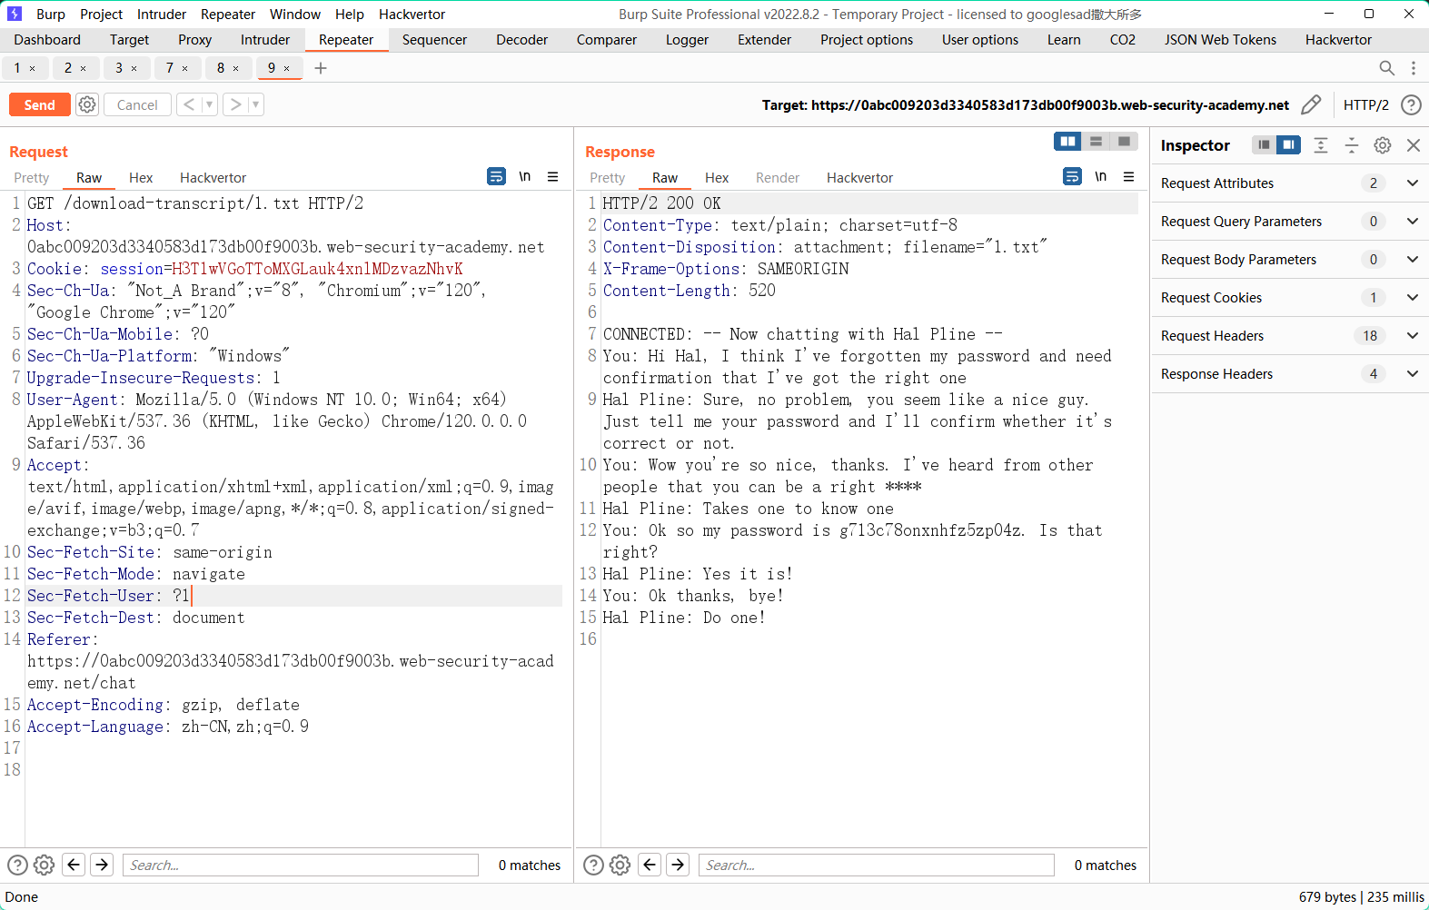1429x910 pixels.
Task: Open forward history dropdown arrow
Action: (256, 104)
